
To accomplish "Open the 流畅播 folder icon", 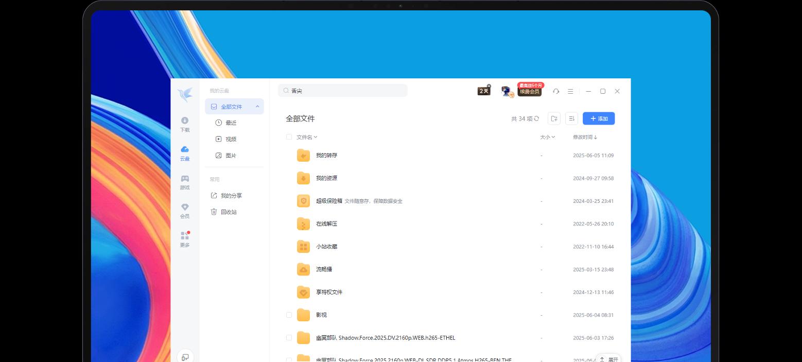I will 303,269.
